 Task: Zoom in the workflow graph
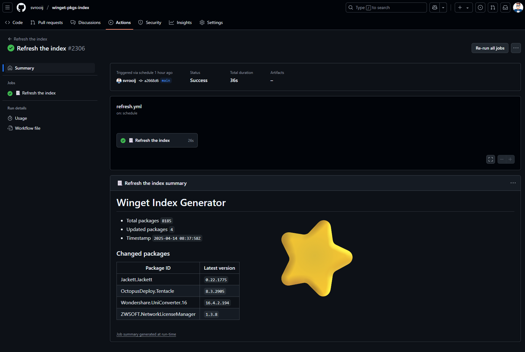tap(510, 159)
